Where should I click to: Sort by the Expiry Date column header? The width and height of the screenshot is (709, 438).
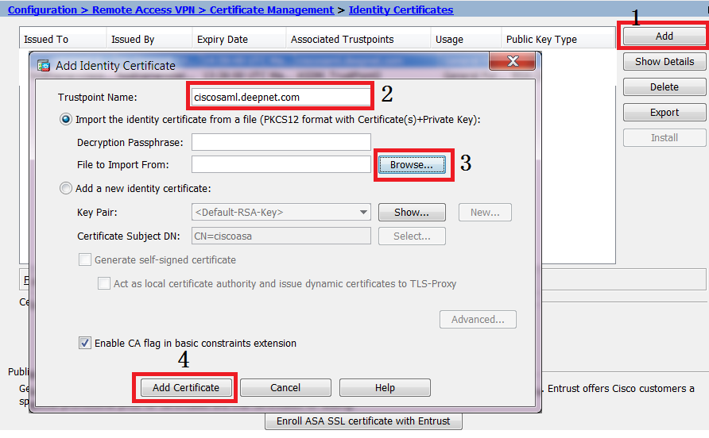tap(239, 40)
